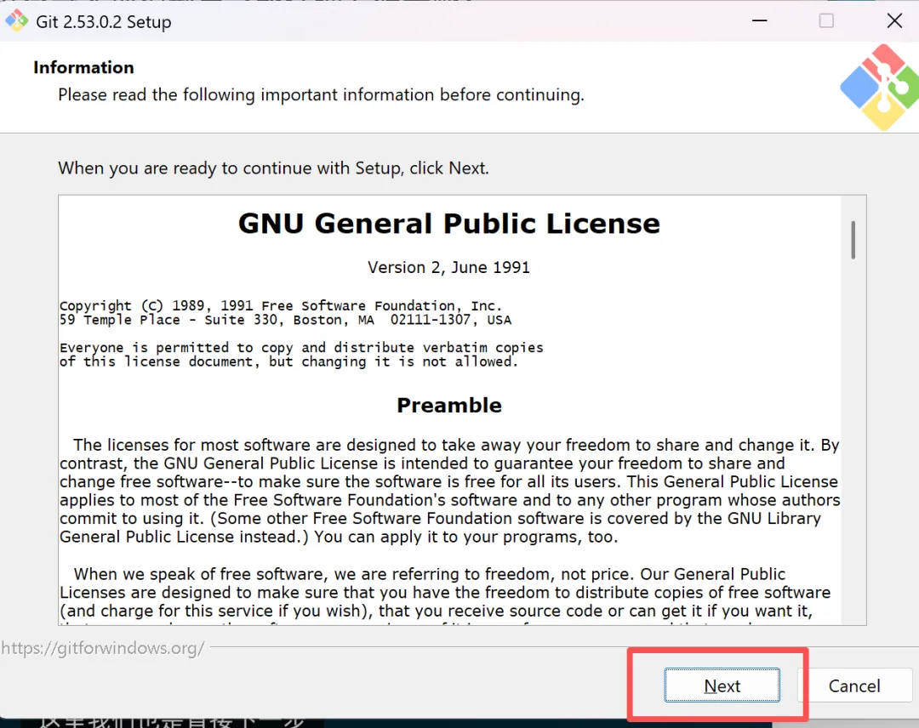Open the gitforwindows.org link
This screenshot has width=919, height=728.
click(x=103, y=648)
